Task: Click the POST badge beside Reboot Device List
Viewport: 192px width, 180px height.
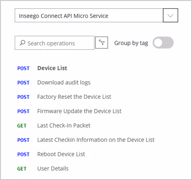Action: [x=23, y=154]
